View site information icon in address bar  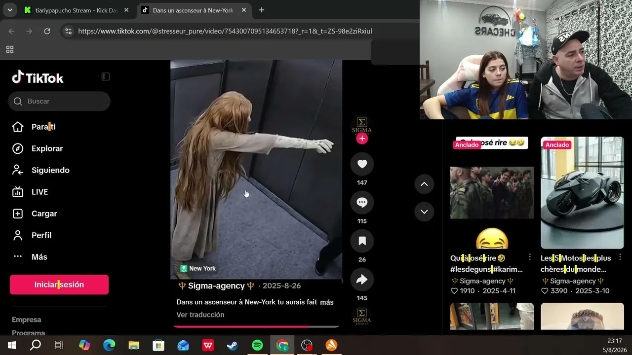(68, 31)
